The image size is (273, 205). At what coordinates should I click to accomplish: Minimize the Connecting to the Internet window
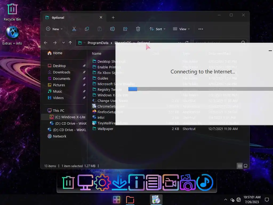[x=270, y=51]
